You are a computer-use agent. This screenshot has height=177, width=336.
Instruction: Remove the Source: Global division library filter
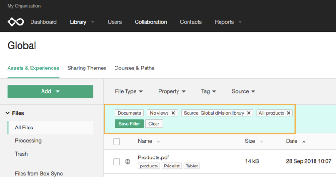[249, 113]
